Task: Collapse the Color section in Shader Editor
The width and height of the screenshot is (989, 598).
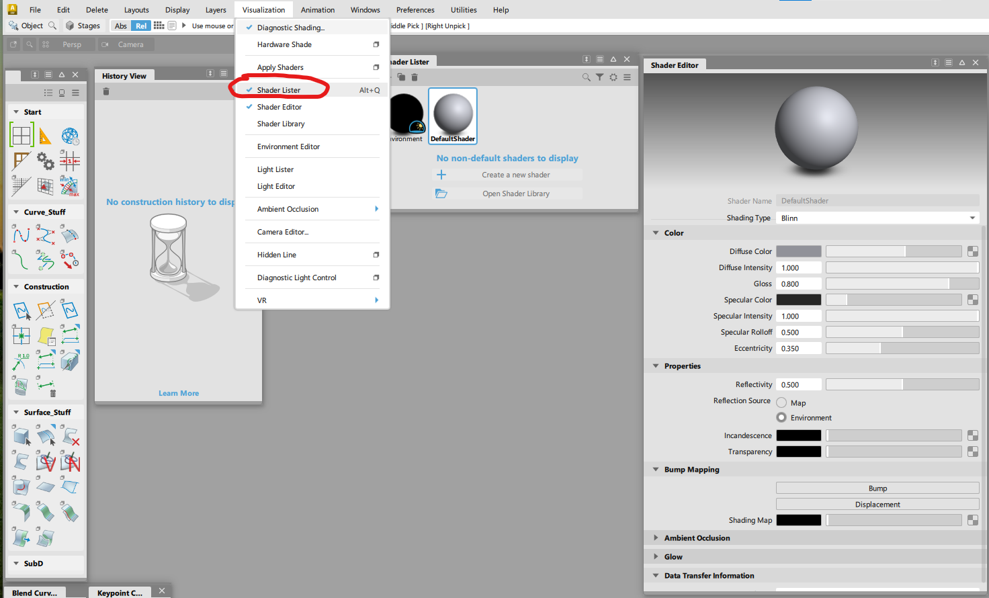Action: coord(656,232)
